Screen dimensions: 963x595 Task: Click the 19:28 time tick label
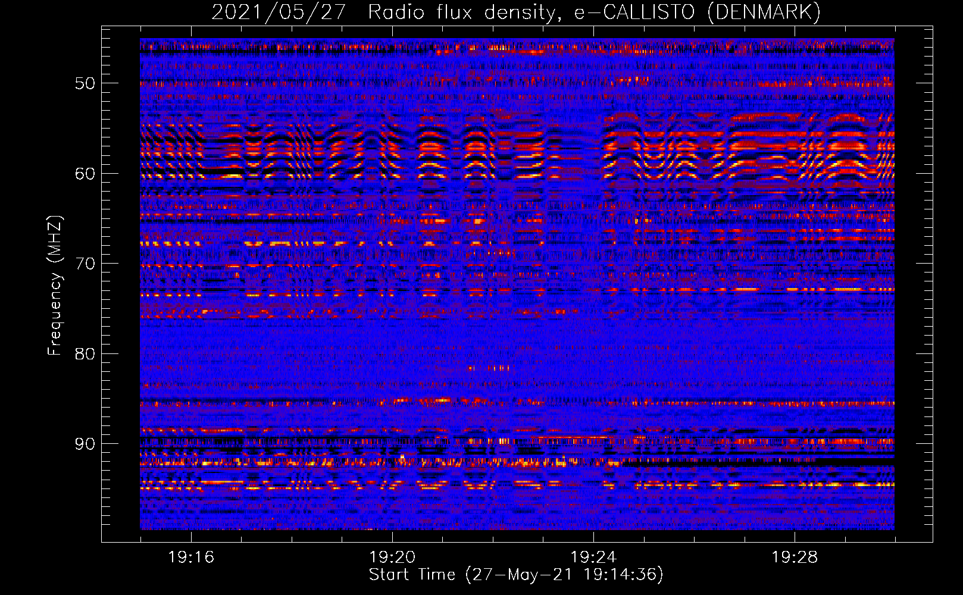(x=795, y=557)
